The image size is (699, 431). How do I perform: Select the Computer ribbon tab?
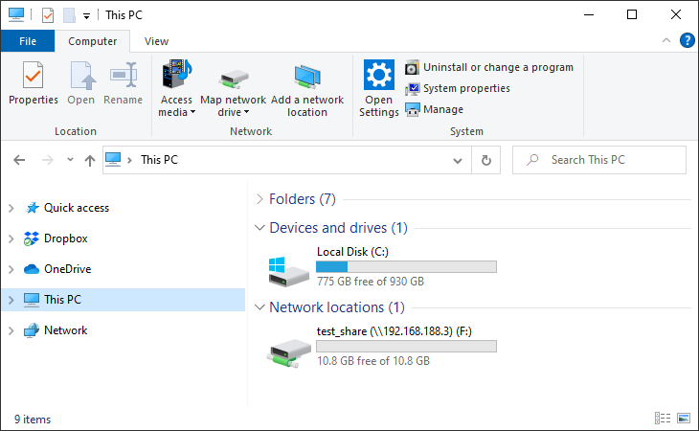[92, 41]
